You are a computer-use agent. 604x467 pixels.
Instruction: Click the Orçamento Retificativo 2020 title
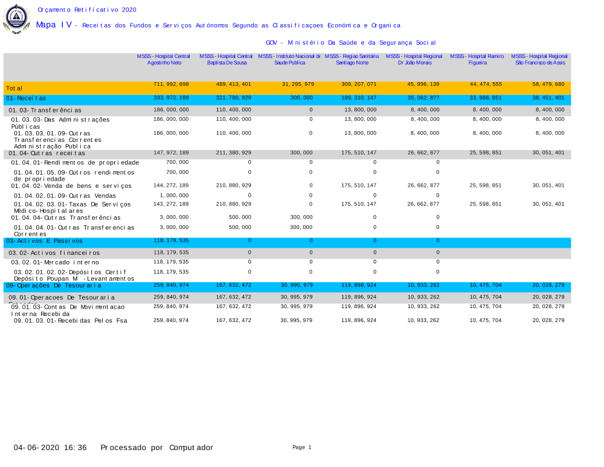point(87,10)
